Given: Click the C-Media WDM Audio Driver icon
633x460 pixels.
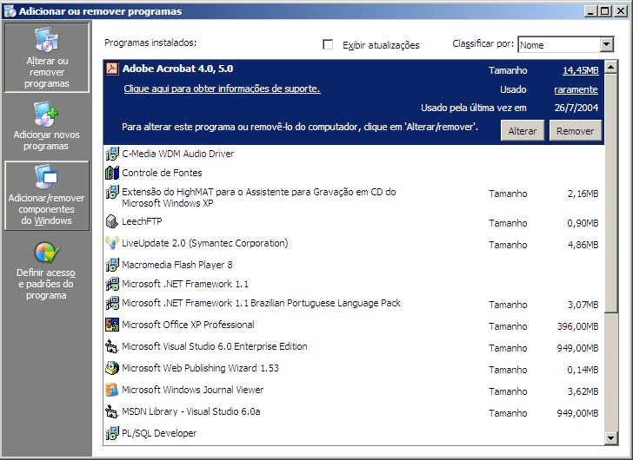Looking at the screenshot, I should click(112, 154).
